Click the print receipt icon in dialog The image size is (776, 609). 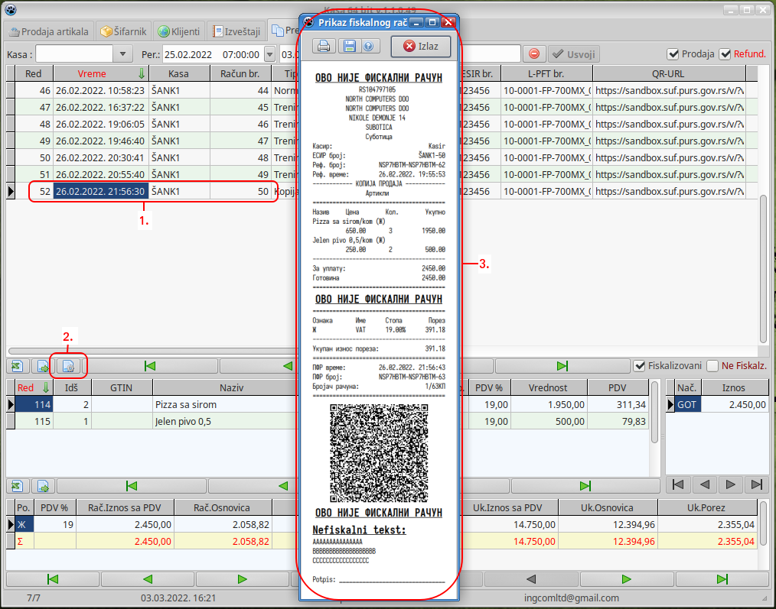324,47
